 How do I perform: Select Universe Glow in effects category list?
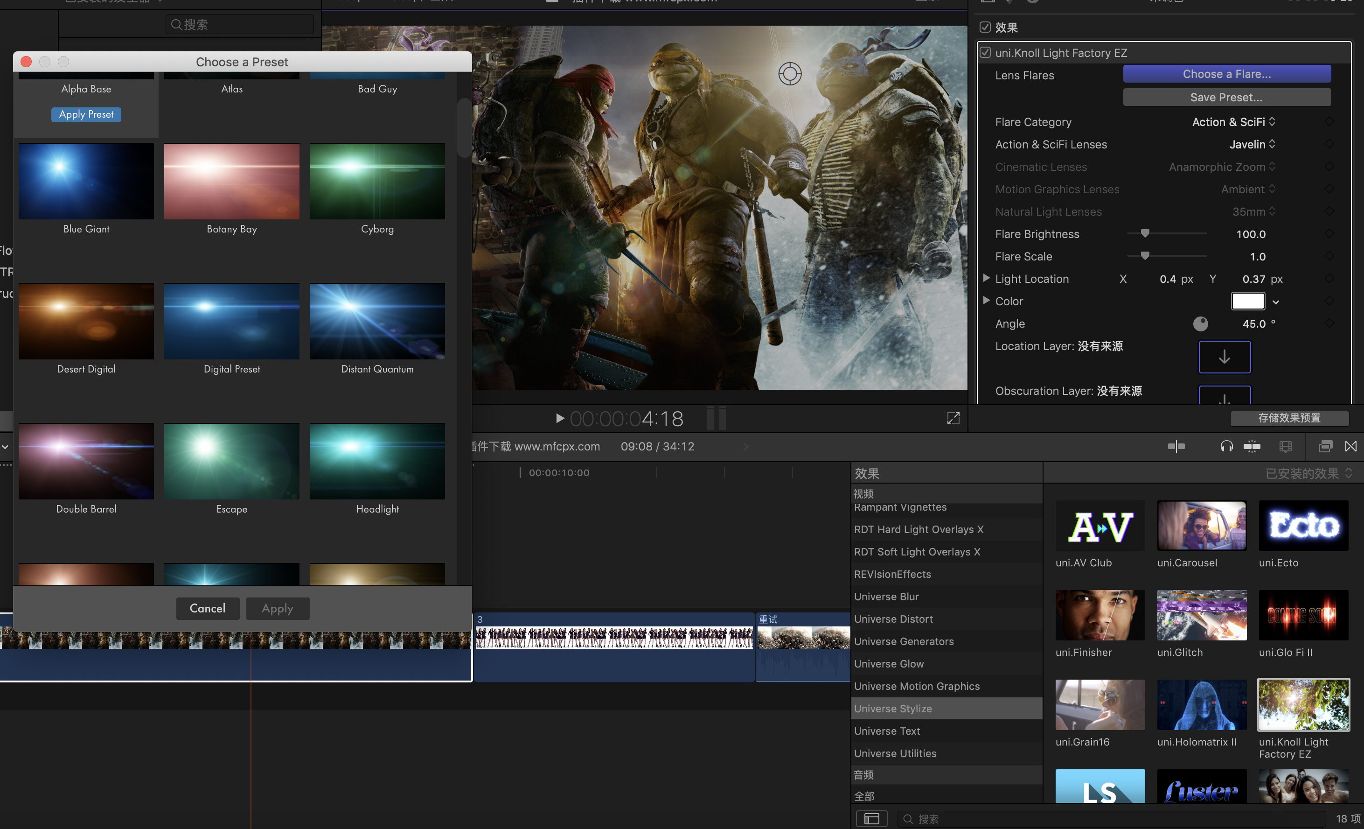[x=889, y=663]
